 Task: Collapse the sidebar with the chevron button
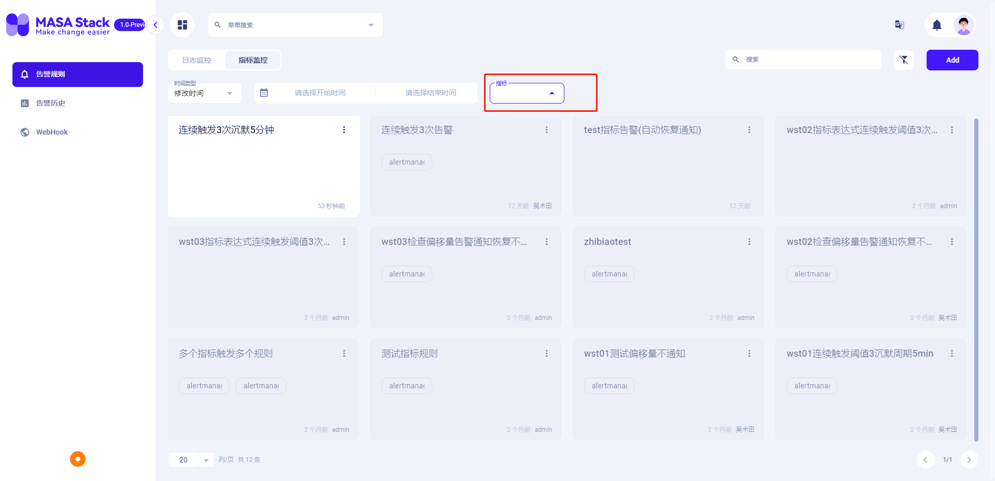[x=155, y=25]
